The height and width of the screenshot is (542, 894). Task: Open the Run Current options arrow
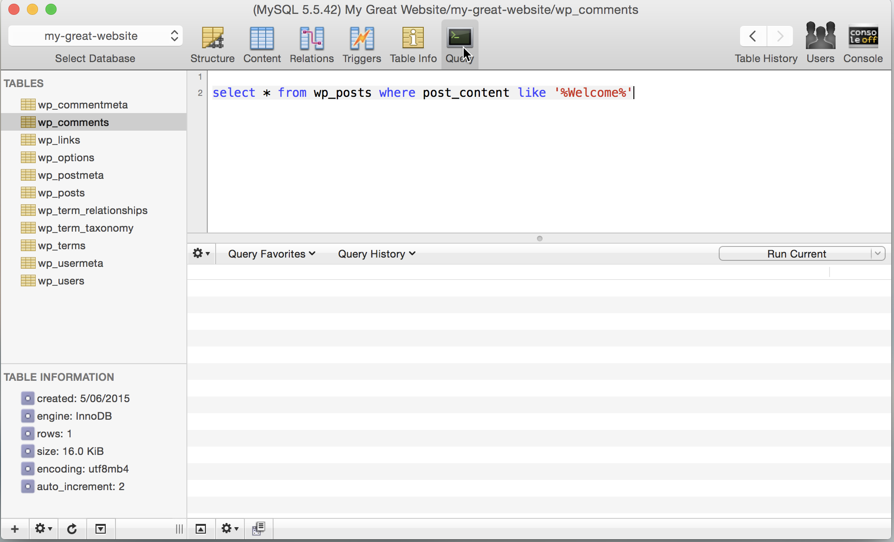877,253
